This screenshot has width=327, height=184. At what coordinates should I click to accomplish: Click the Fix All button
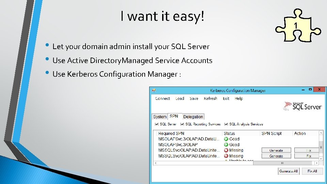312,171
